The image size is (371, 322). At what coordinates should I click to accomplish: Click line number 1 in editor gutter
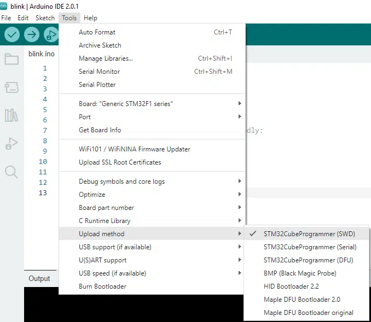point(45,68)
